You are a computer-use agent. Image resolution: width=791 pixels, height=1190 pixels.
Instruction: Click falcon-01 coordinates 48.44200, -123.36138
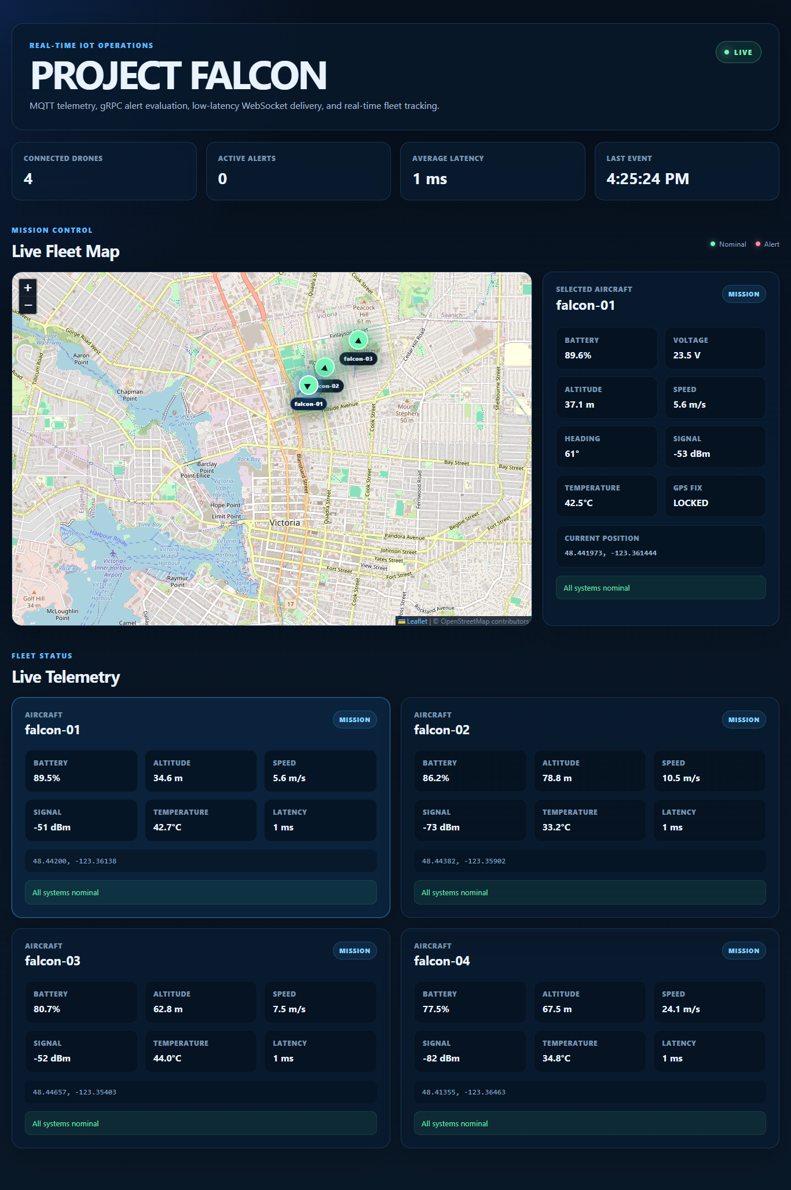pyautogui.click(x=75, y=861)
